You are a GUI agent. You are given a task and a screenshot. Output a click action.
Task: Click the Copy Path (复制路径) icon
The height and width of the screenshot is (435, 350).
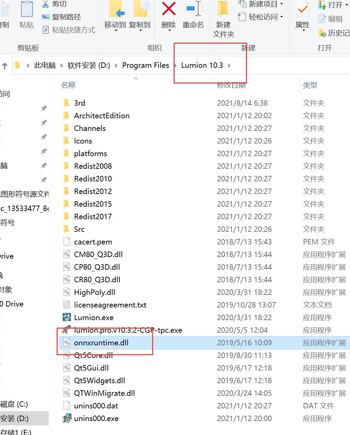click(45, 17)
